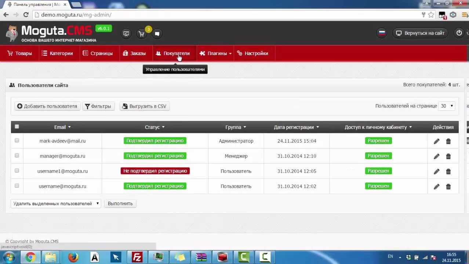Log out with the power icon
The width and height of the screenshot is (469, 264).
pos(459,33)
